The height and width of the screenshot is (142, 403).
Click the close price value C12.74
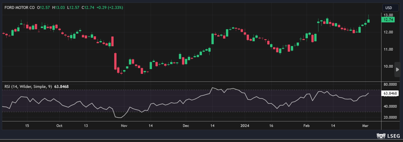88,7
